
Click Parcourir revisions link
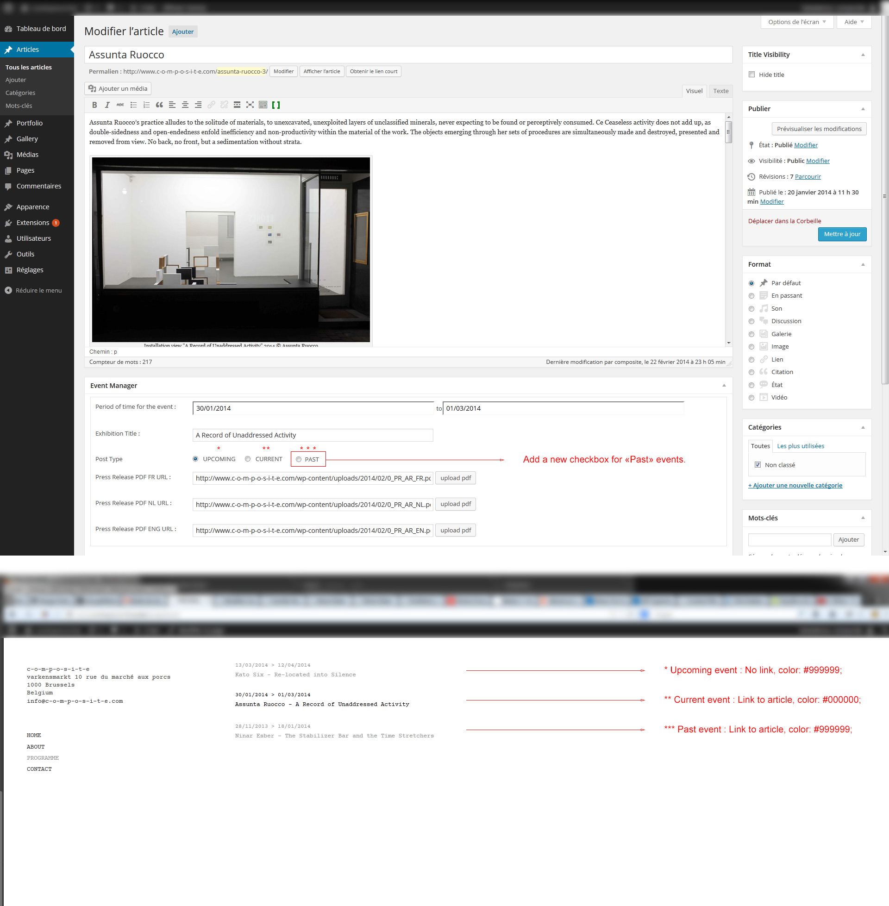point(808,176)
